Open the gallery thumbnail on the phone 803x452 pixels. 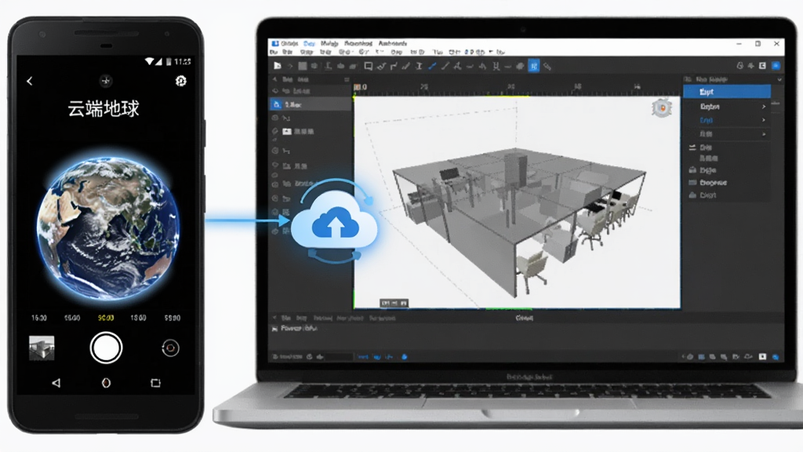[x=42, y=348]
